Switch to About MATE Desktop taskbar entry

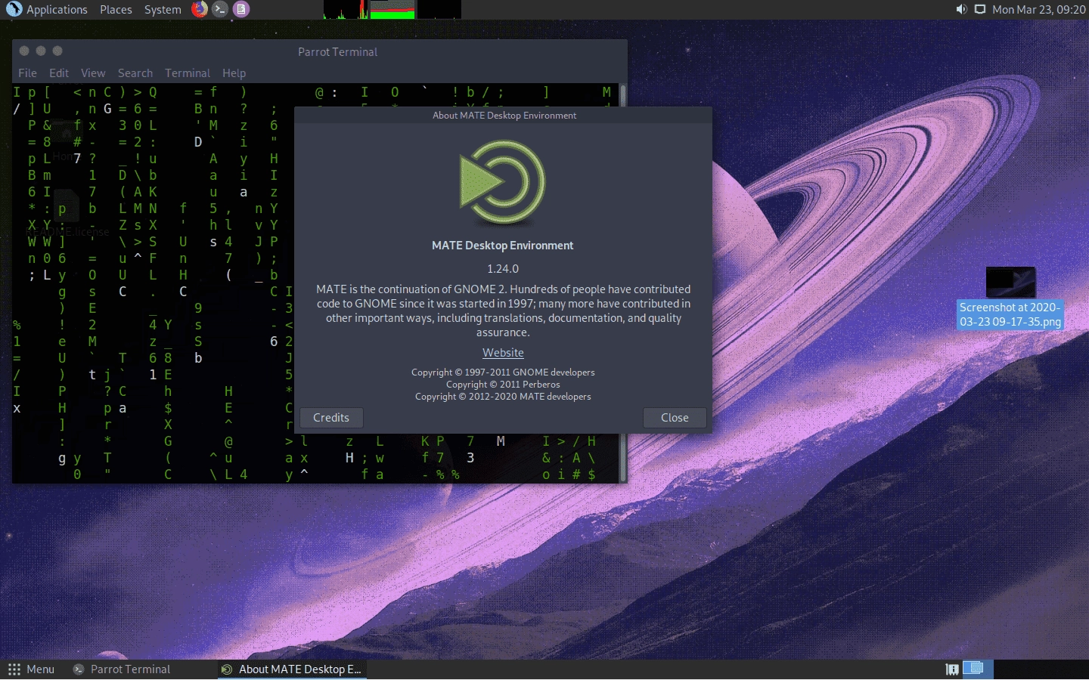click(x=292, y=669)
